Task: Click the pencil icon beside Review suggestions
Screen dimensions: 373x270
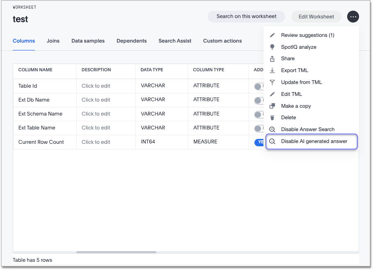Action: [x=272, y=35]
